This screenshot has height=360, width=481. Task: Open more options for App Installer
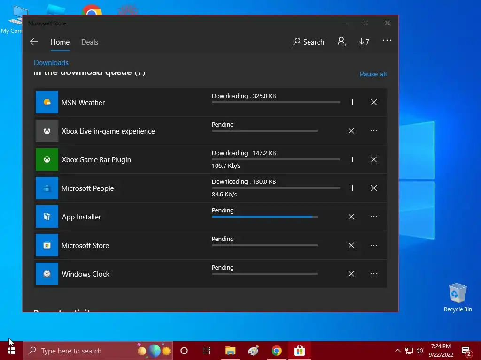[x=373, y=217]
